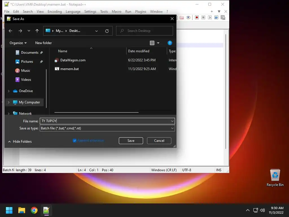Image resolution: width=289 pixels, height=217 pixels.
Task: Open the File name history dropdown
Action: point(172,121)
